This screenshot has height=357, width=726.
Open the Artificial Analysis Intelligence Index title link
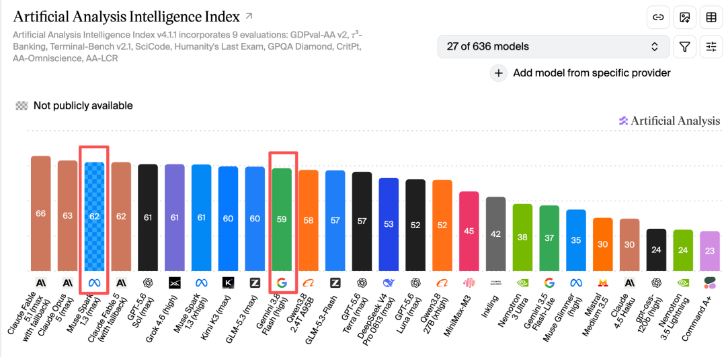pyautogui.click(x=126, y=17)
